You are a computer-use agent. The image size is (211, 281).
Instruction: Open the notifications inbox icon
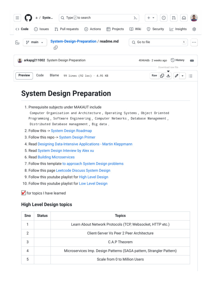(184, 18)
